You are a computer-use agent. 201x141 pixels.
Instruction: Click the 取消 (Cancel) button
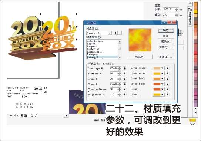coord(166,36)
